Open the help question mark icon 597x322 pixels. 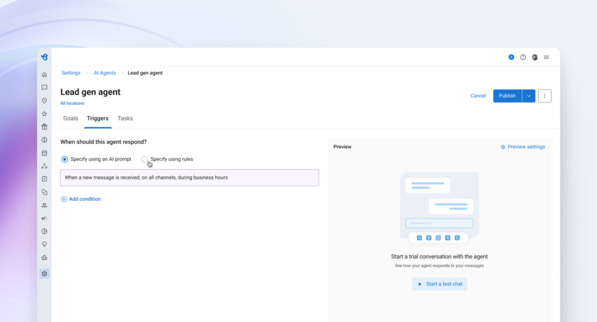point(523,57)
